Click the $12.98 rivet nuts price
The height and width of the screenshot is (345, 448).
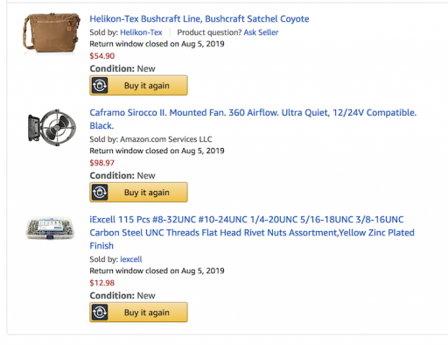102,283
